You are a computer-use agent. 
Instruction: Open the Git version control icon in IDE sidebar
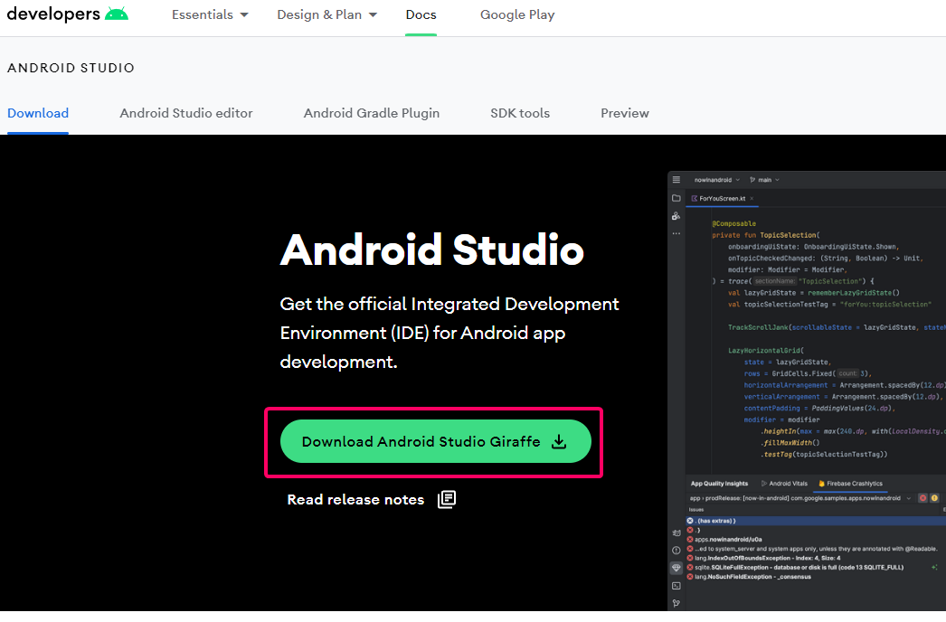click(x=676, y=603)
